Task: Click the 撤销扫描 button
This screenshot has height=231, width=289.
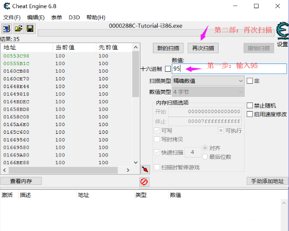Action: (x=259, y=48)
